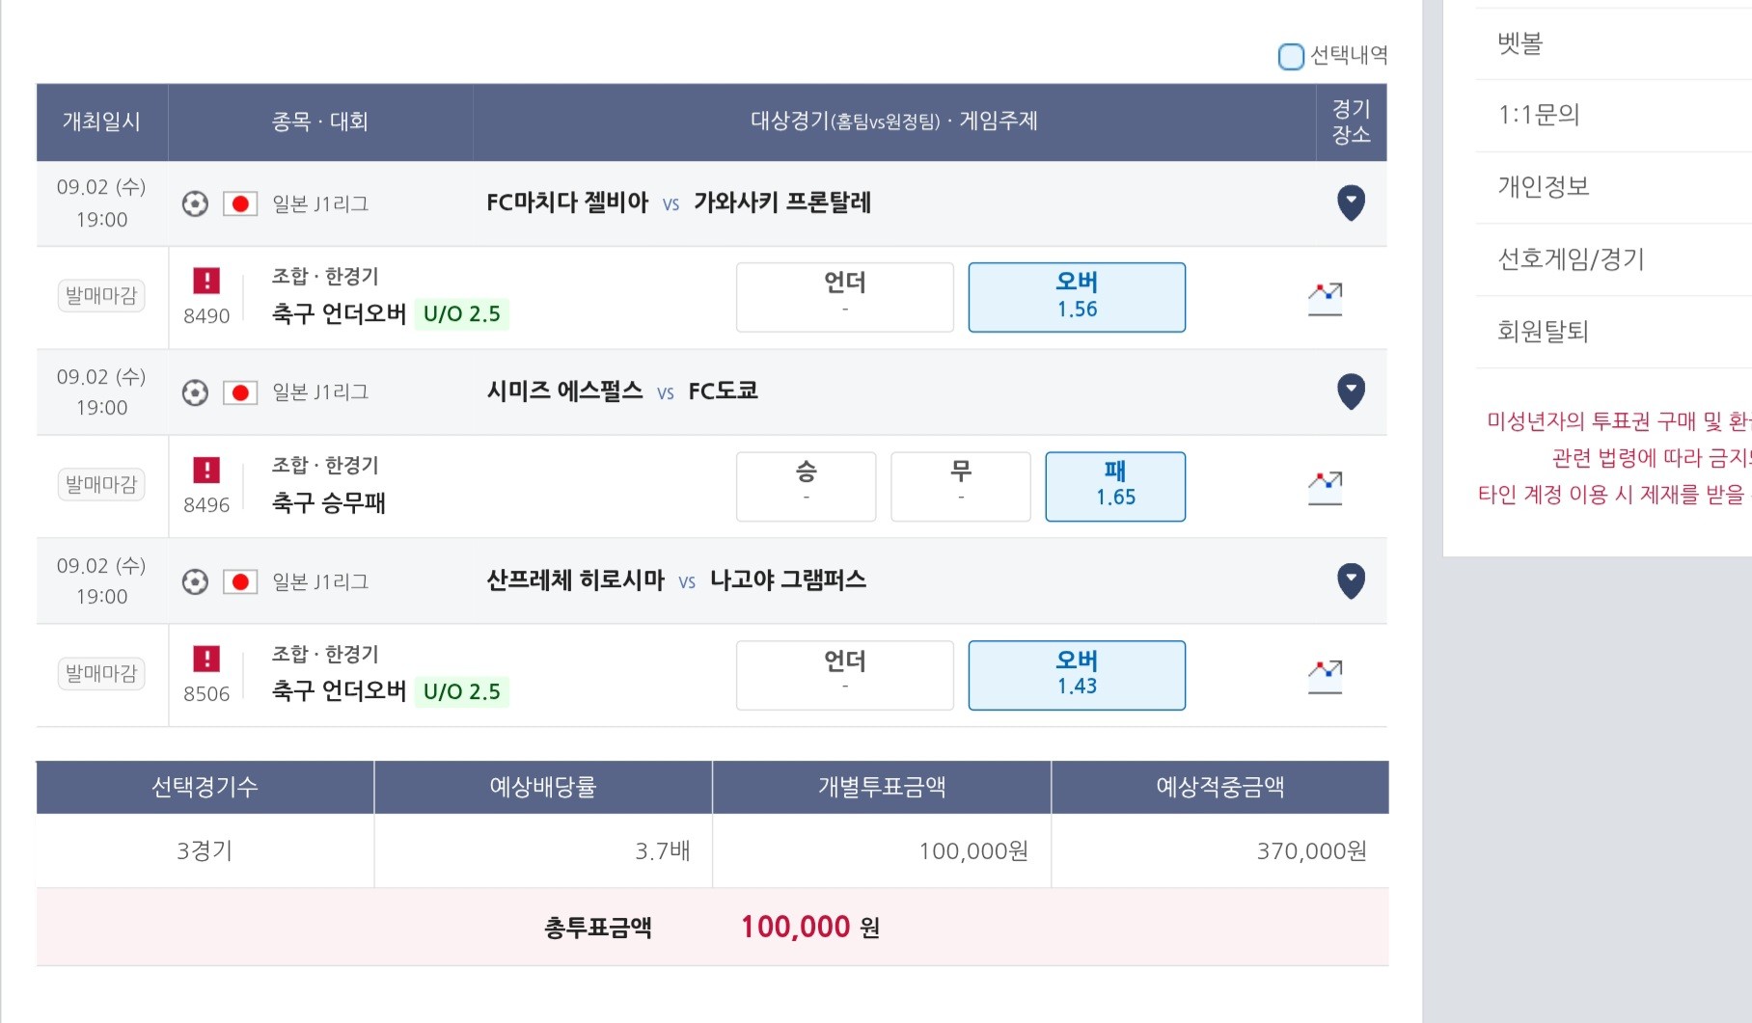This screenshot has width=1752, height=1023.
Task: Expand venue marker for 산프레체 히로시마 match
Action: point(1351,580)
